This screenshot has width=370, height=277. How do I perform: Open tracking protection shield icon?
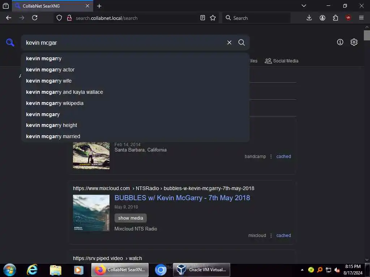[x=59, y=18]
